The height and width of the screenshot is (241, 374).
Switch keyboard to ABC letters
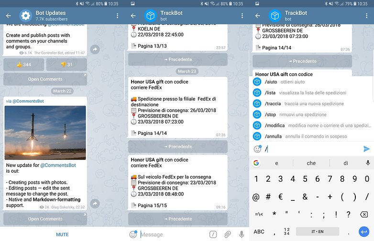click(259, 231)
